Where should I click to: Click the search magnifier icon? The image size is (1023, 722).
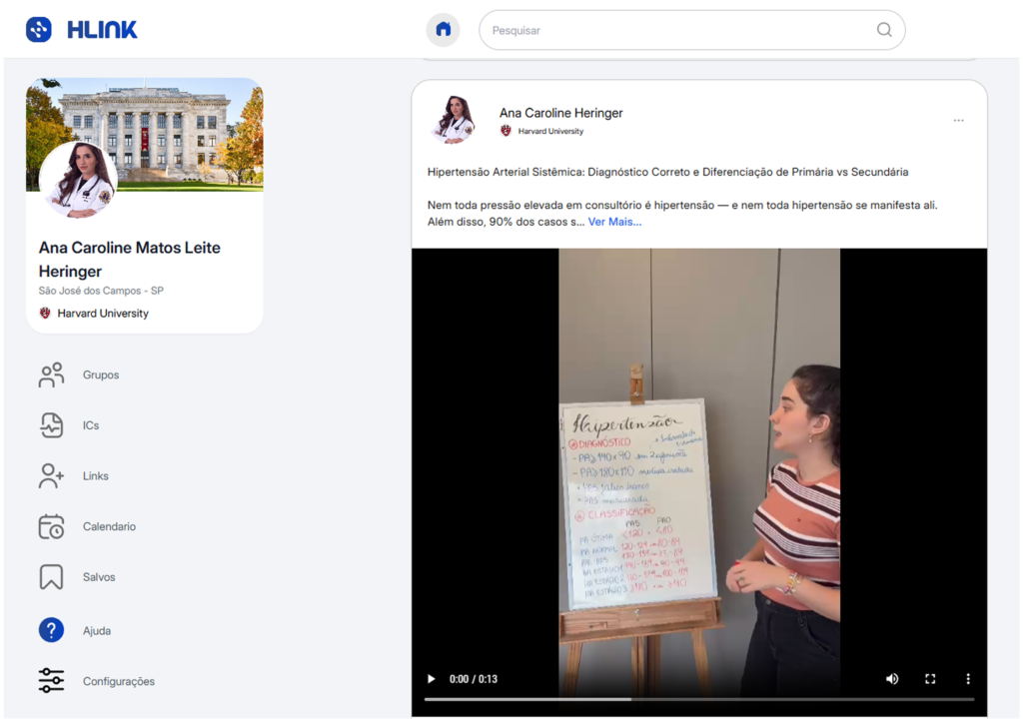pyautogui.click(x=884, y=30)
